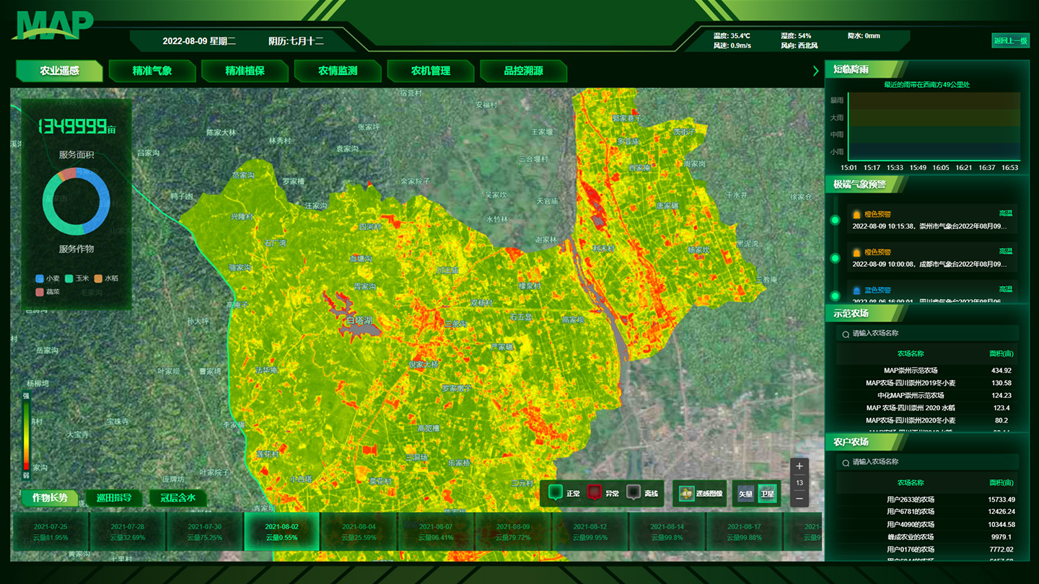The height and width of the screenshot is (584, 1039).
Task: Select the MAP崇州示范农场 row
Action: click(927, 371)
